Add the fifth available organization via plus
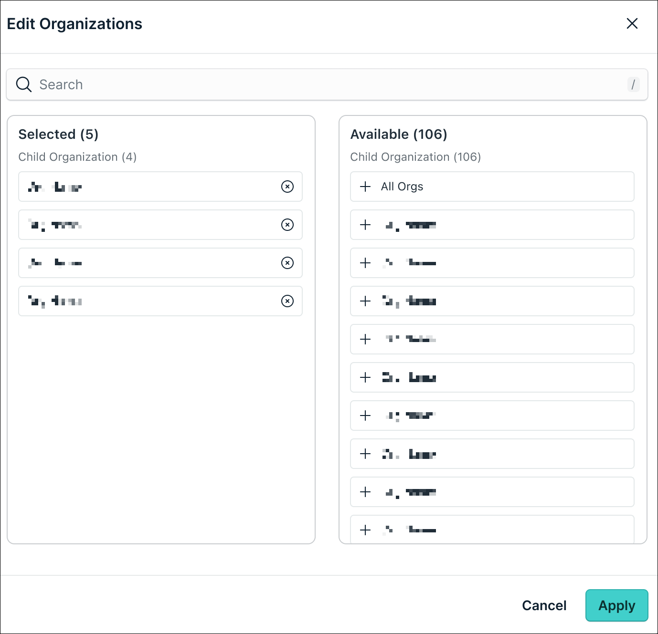Screen dimensions: 658x634 pos(365,339)
